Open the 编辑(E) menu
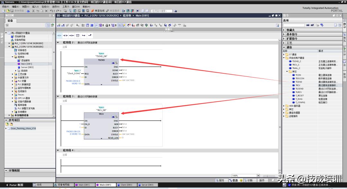This screenshot has height=189, width=347. [x=15, y=7]
